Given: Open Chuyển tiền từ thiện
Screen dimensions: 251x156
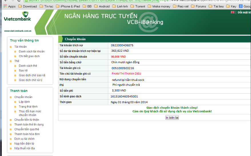Looking at the screenshot, I should (27, 120).
